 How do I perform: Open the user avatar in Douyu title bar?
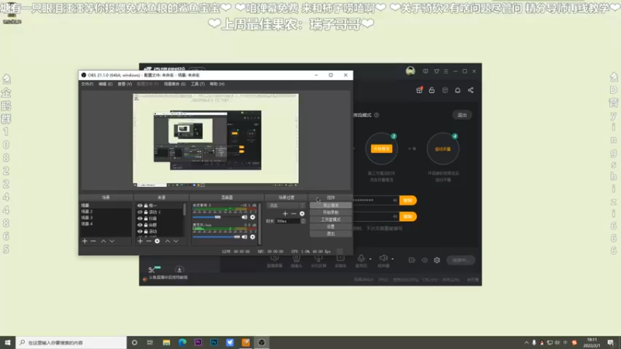coord(411,71)
